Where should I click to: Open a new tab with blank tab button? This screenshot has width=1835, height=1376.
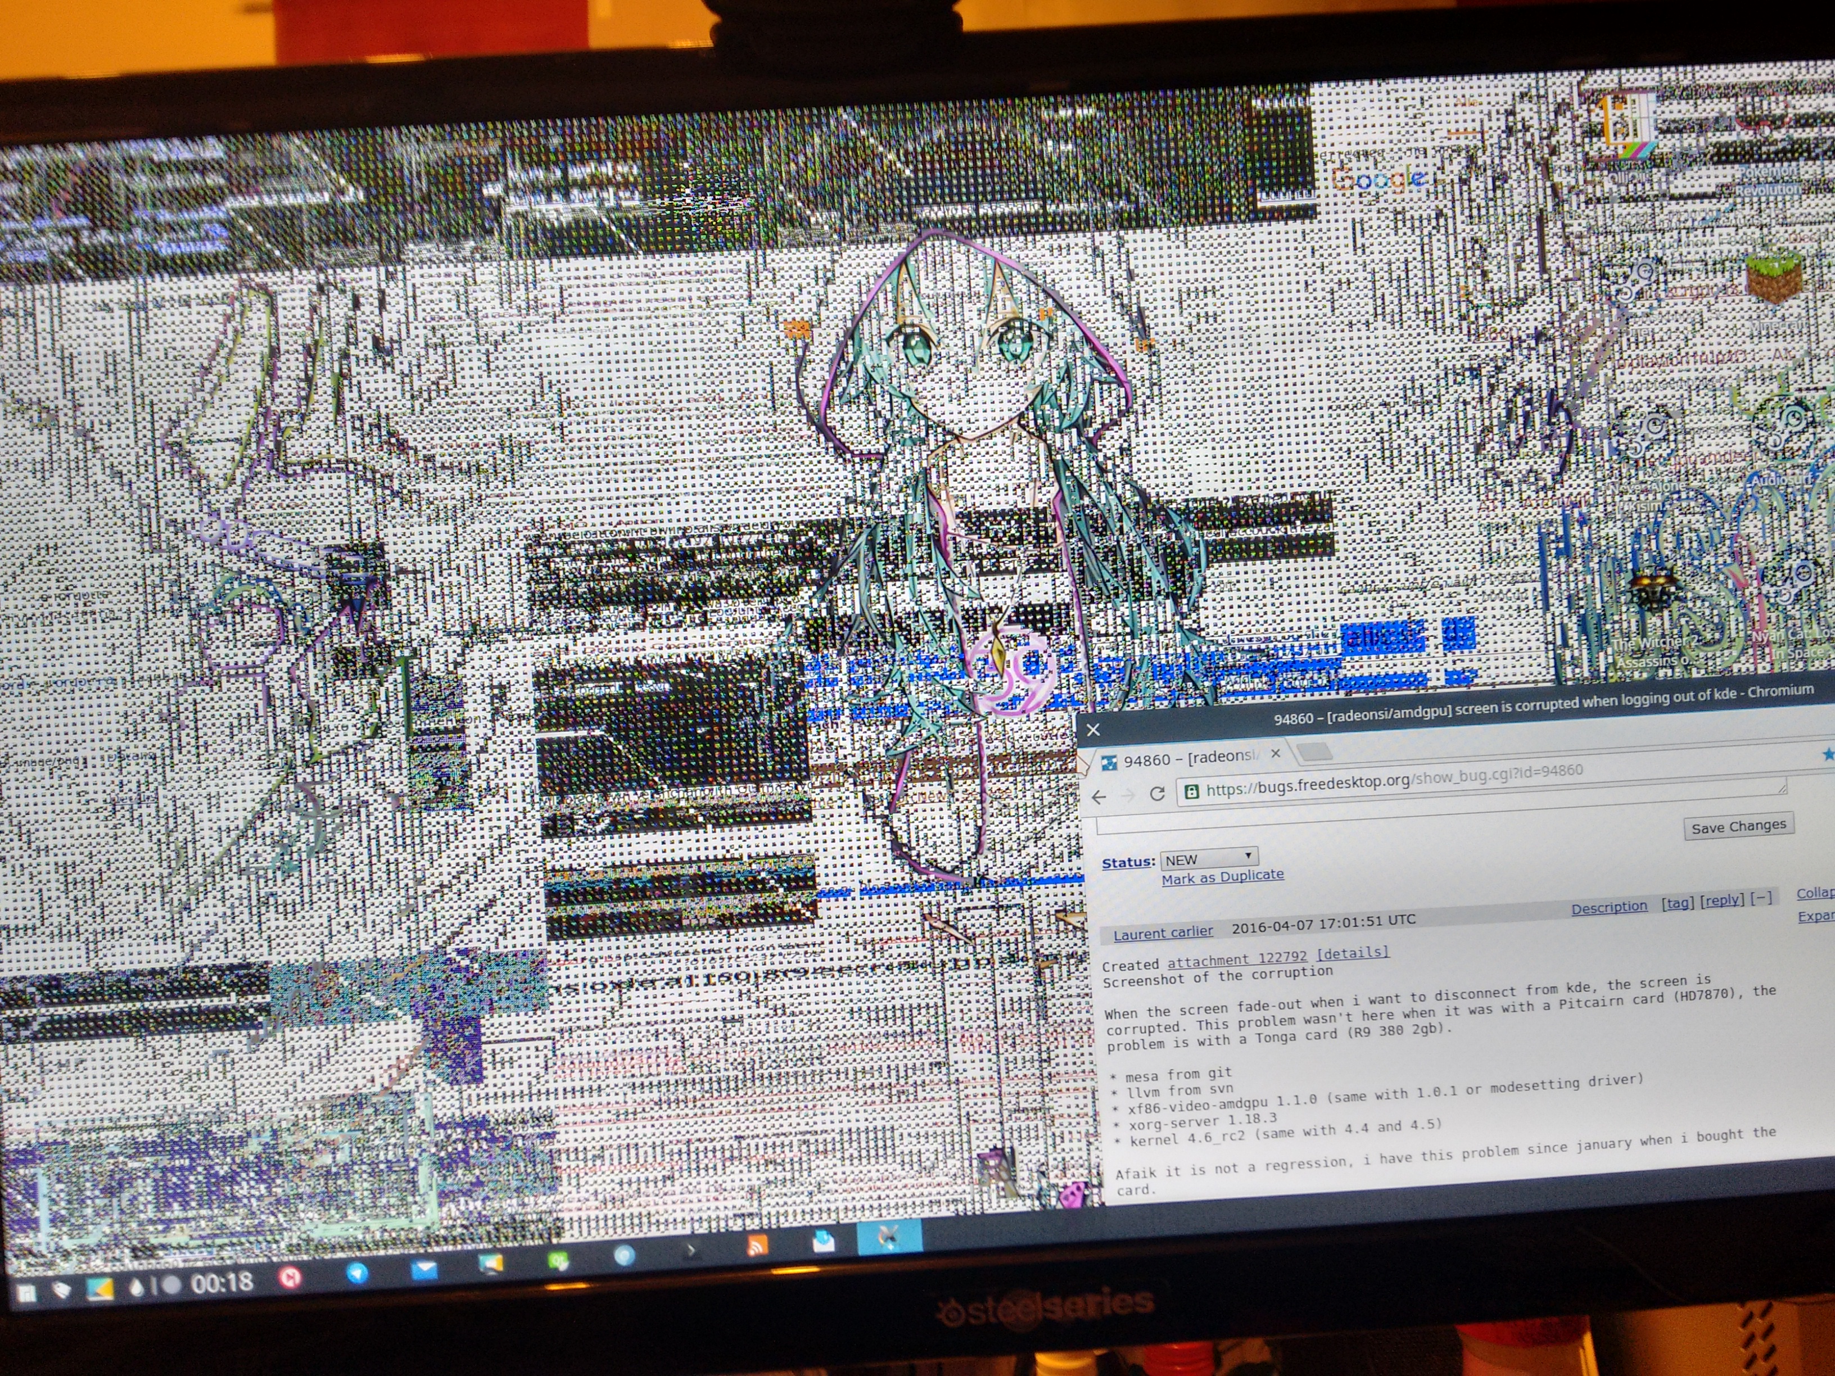click(x=1314, y=752)
